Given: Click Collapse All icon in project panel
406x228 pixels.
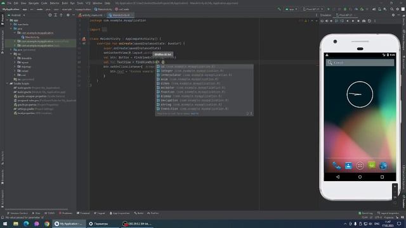Looking at the screenshot, I should tap(61, 15).
